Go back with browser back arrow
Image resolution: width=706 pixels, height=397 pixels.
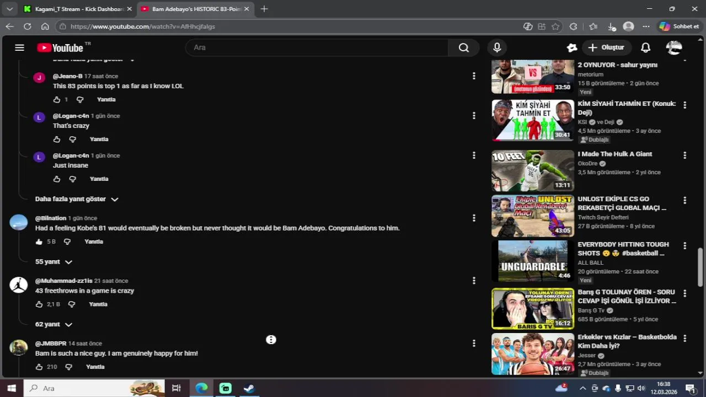tap(9, 26)
